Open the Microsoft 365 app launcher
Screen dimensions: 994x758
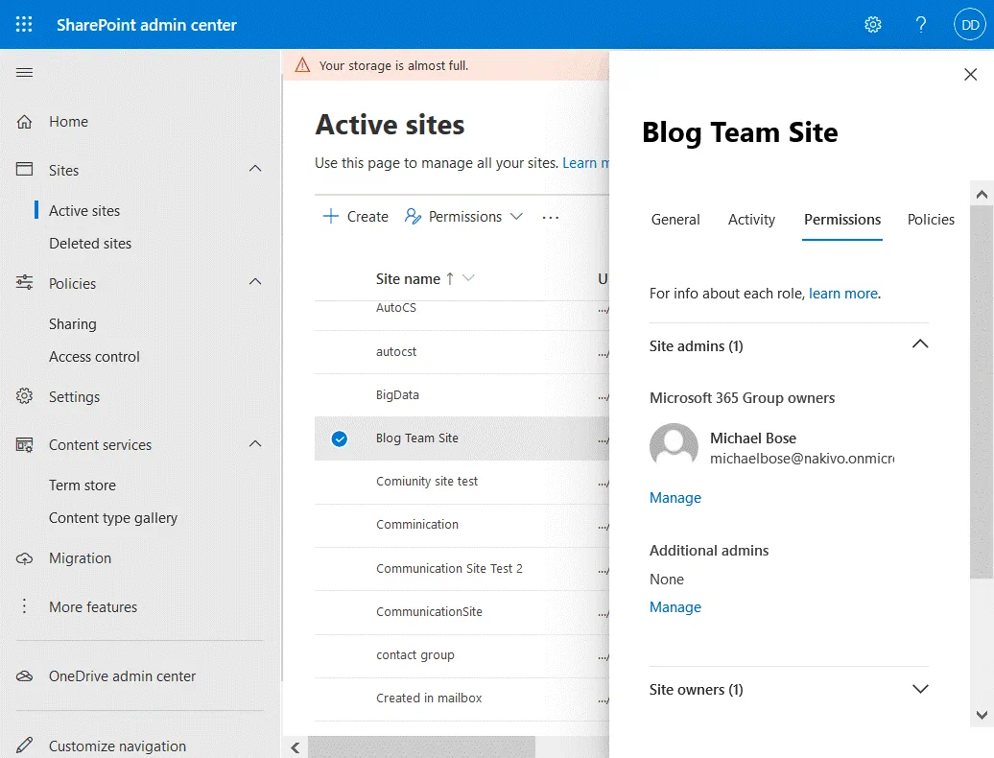point(23,24)
